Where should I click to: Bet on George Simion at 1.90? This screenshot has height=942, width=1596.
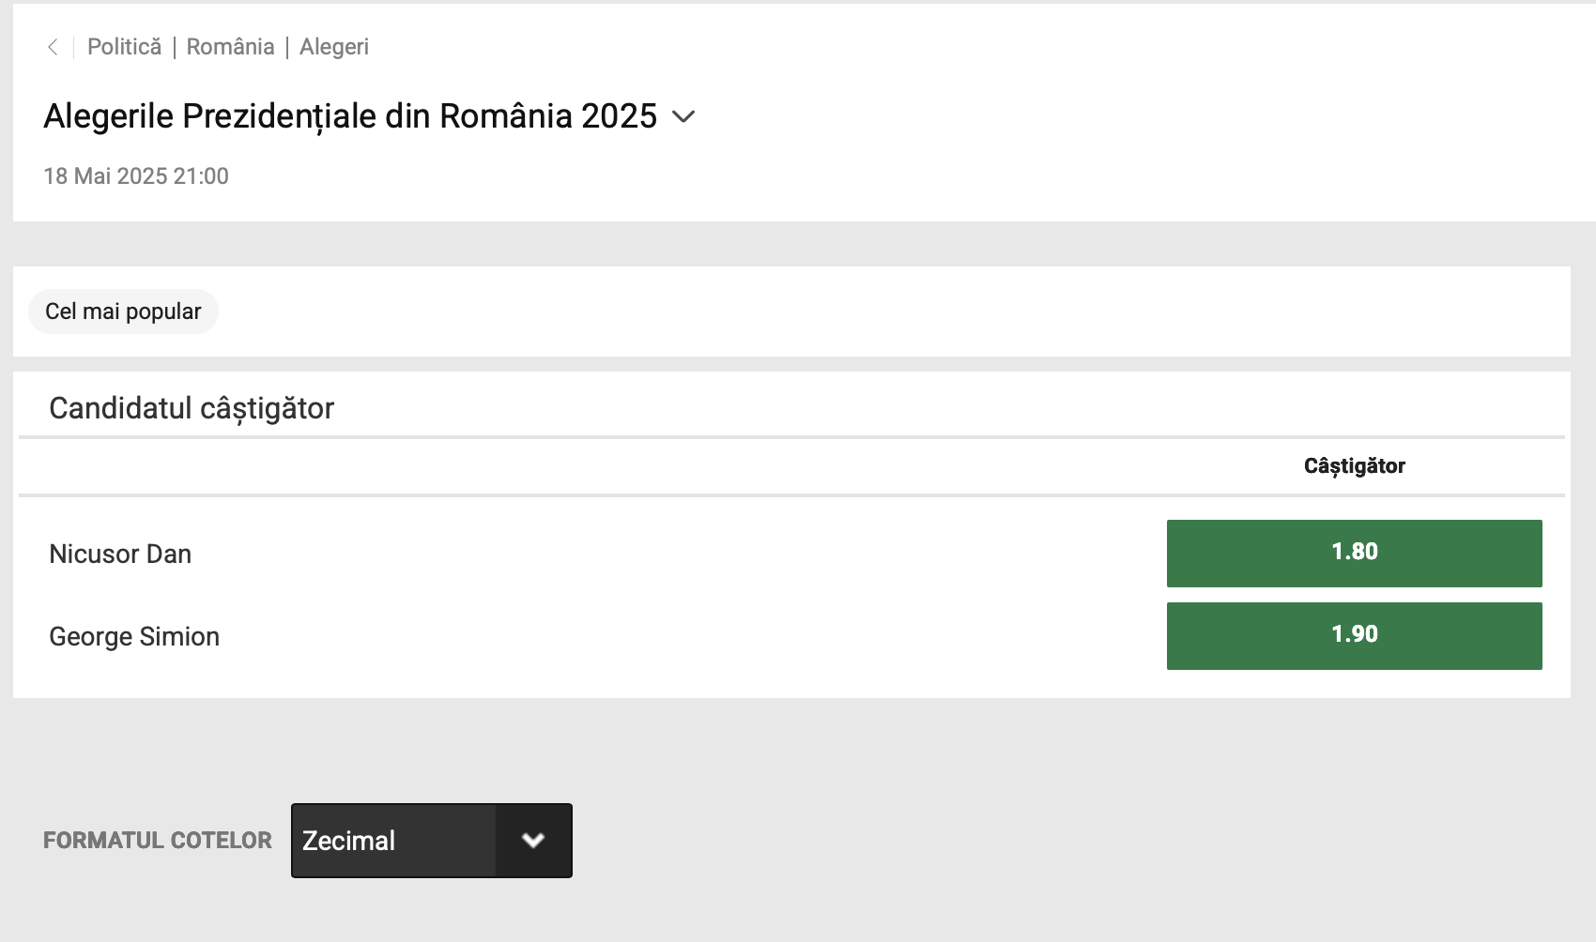pos(1354,635)
